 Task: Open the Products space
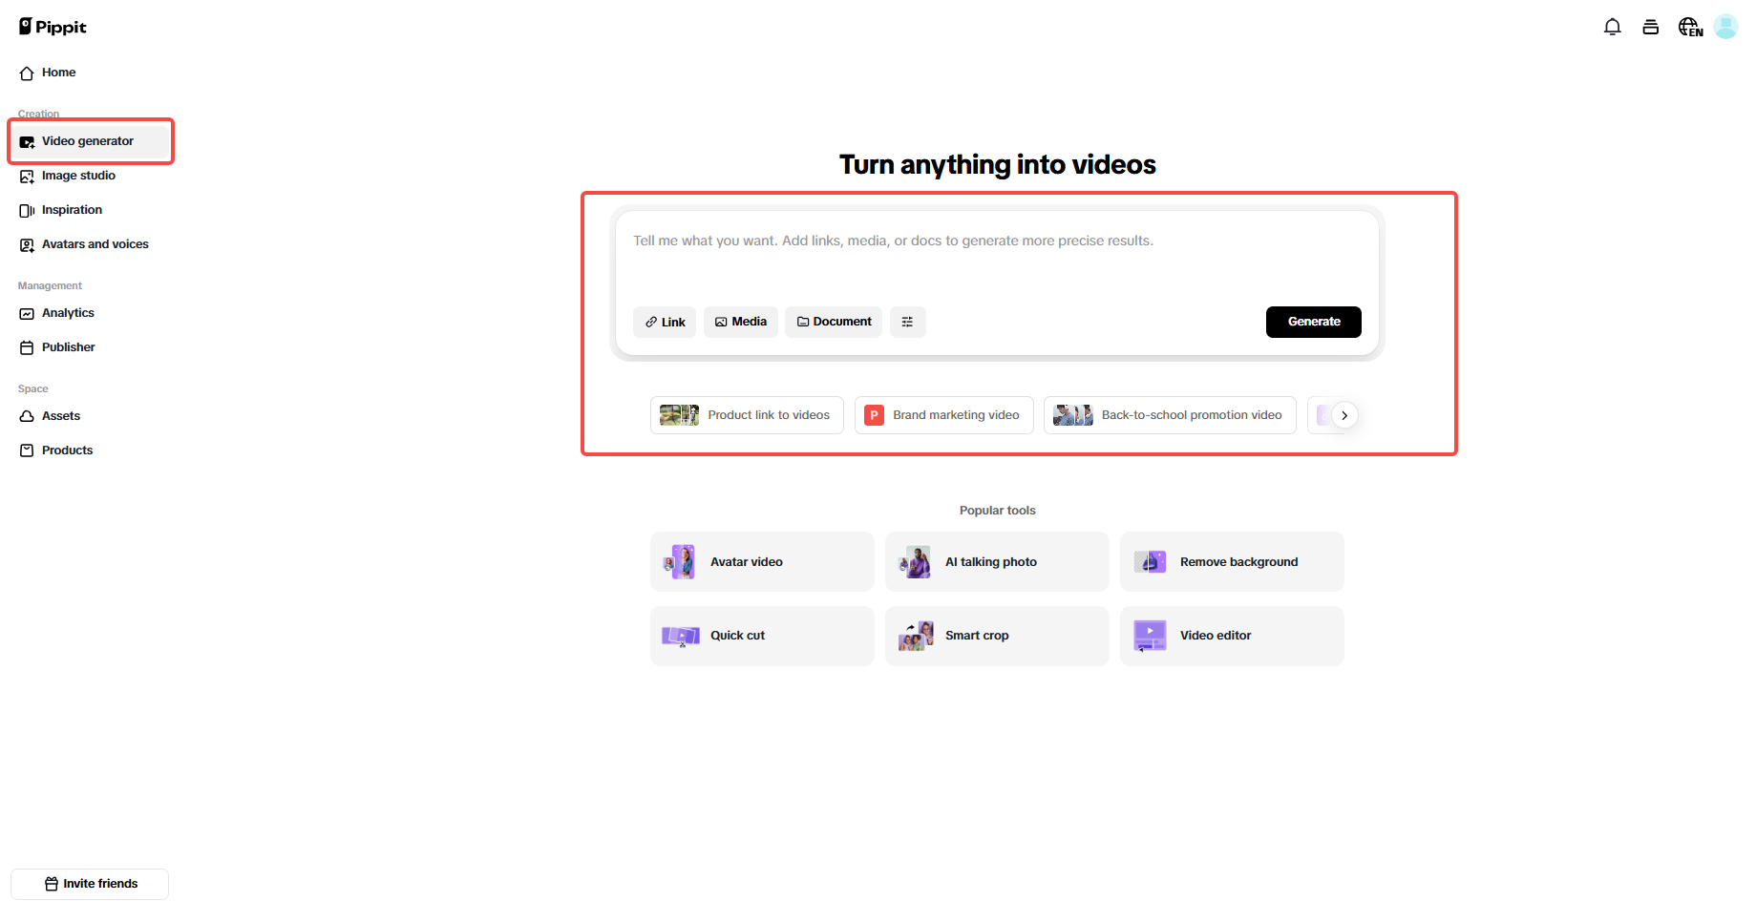(66, 450)
